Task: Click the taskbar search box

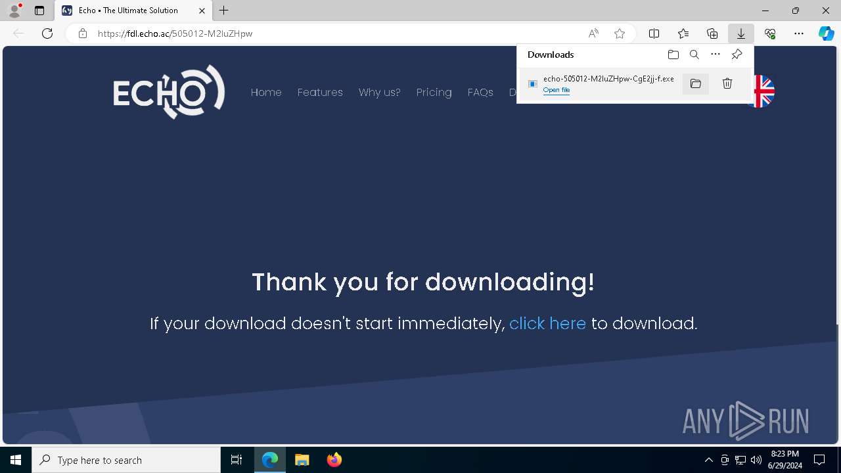Action: pyautogui.click(x=126, y=460)
